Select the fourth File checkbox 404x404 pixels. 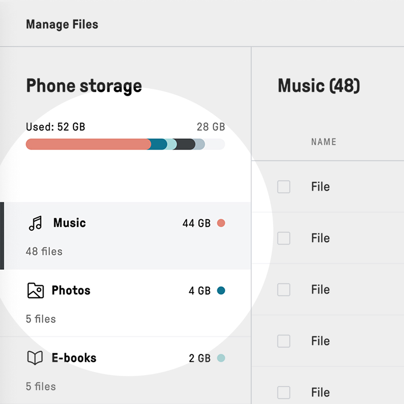(x=284, y=341)
